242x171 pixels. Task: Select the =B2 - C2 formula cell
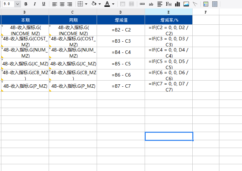[121, 30]
